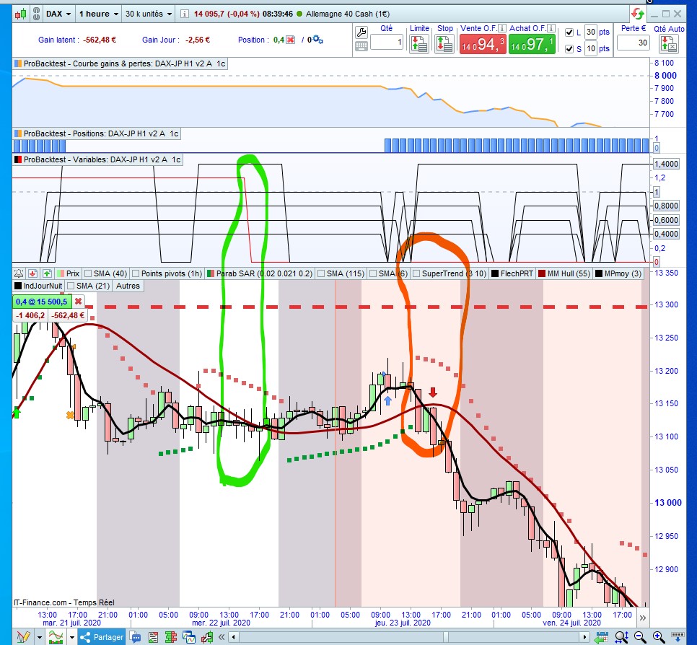Click the red Vente 14 094,3 button
697x645 pixels.
pyautogui.click(x=483, y=45)
